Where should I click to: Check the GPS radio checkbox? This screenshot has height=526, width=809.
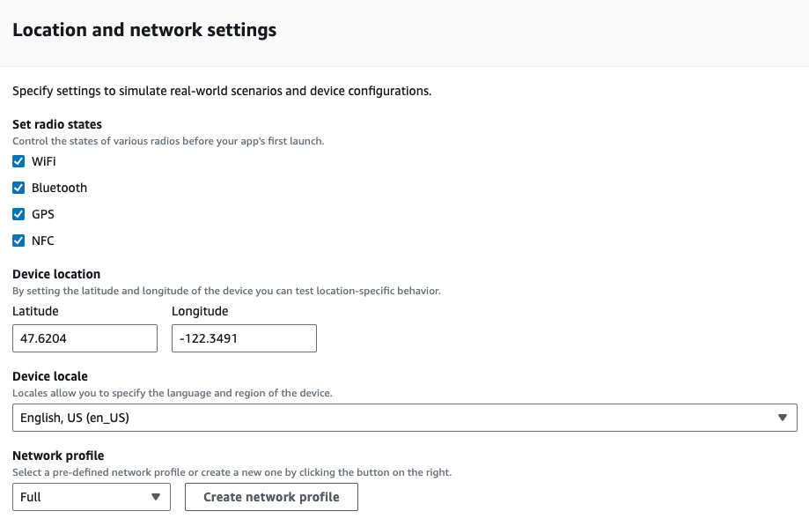[18, 214]
